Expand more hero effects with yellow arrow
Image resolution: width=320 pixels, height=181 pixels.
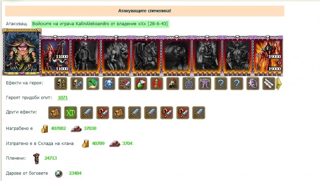click(279, 84)
